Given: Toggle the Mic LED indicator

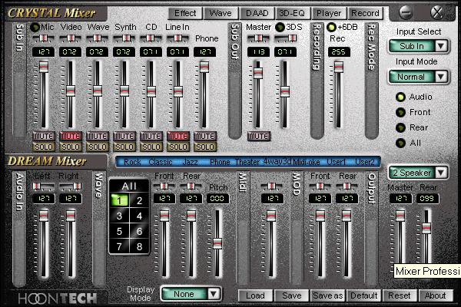Looking at the screenshot, I should point(35,28).
